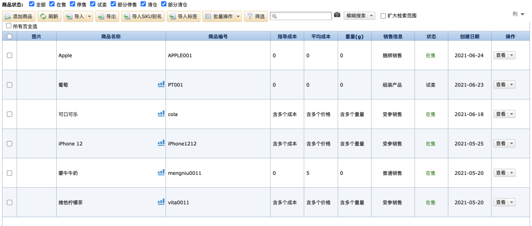Click the chart icon for 维他柠檬茶
532x226 pixels.
click(x=161, y=202)
